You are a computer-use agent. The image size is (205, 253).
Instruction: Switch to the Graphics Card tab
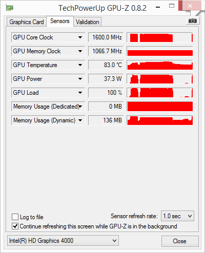(27, 22)
